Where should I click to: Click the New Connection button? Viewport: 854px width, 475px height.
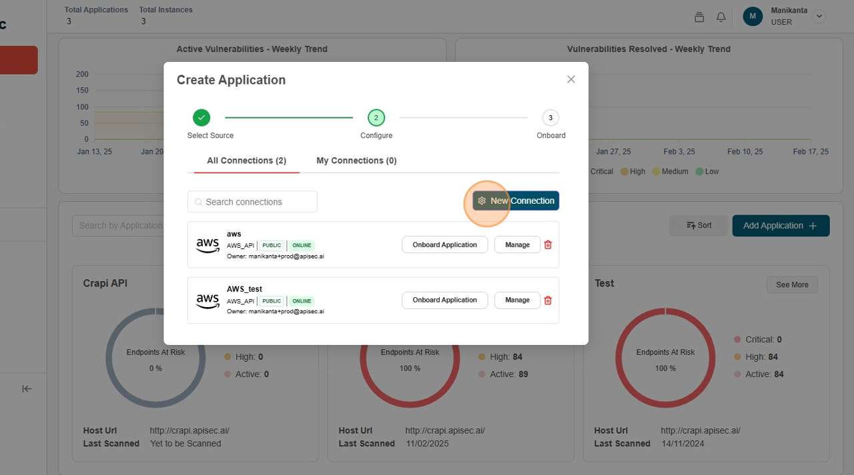[x=516, y=201]
